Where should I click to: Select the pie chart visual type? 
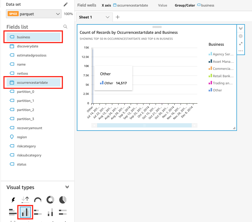tap(63, 200)
